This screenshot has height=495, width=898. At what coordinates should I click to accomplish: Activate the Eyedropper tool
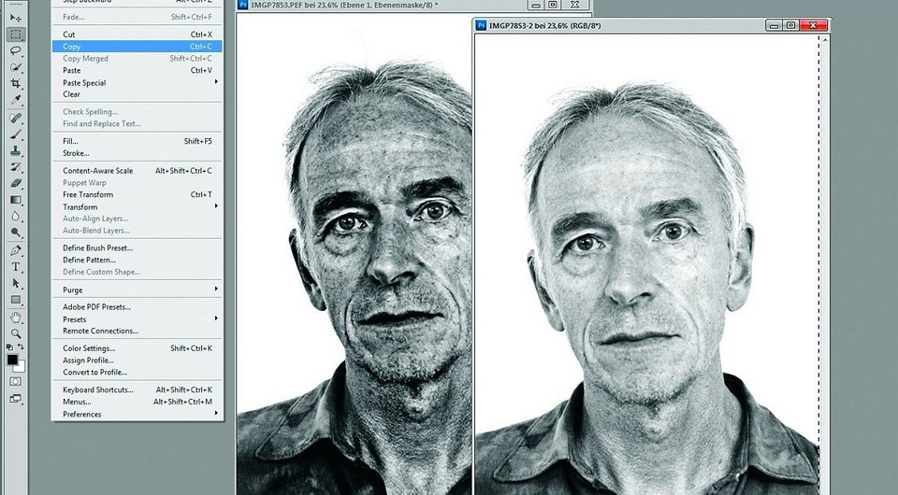tap(16, 100)
